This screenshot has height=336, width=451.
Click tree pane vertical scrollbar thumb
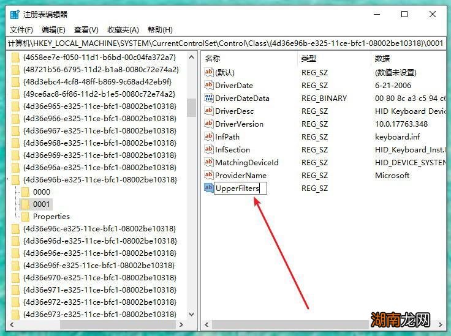click(x=191, y=108)
